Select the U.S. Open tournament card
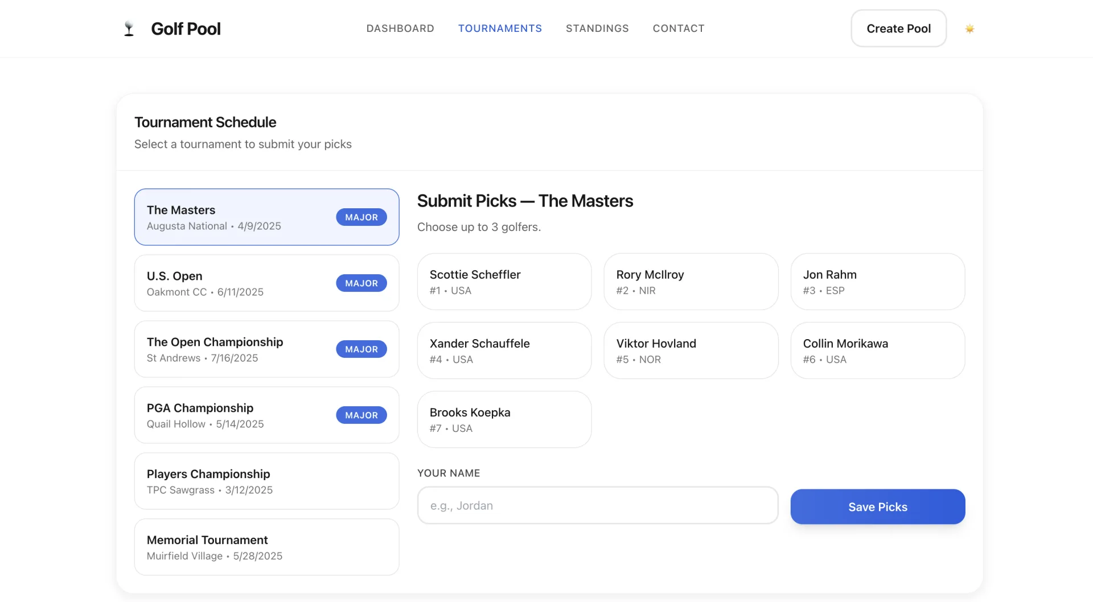 (266, 283)
